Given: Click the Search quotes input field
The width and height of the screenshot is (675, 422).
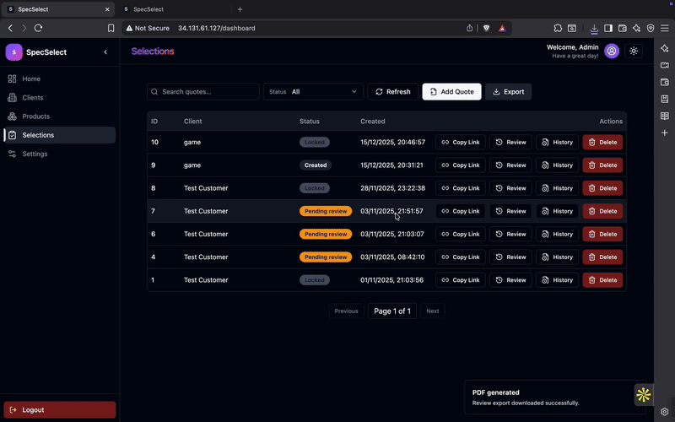Looking at the screenshot, I should coord(202,92).
